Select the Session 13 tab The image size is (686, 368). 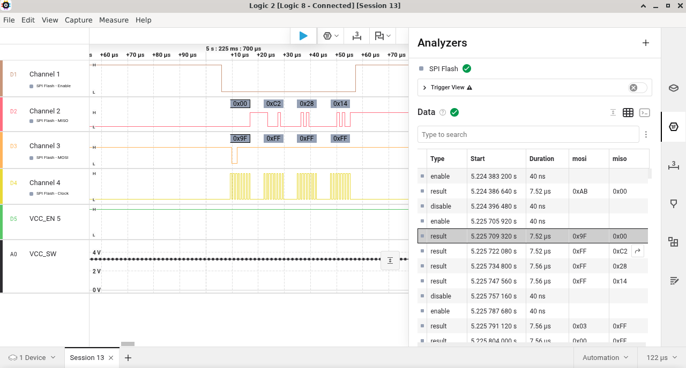[x=87, y=357]
